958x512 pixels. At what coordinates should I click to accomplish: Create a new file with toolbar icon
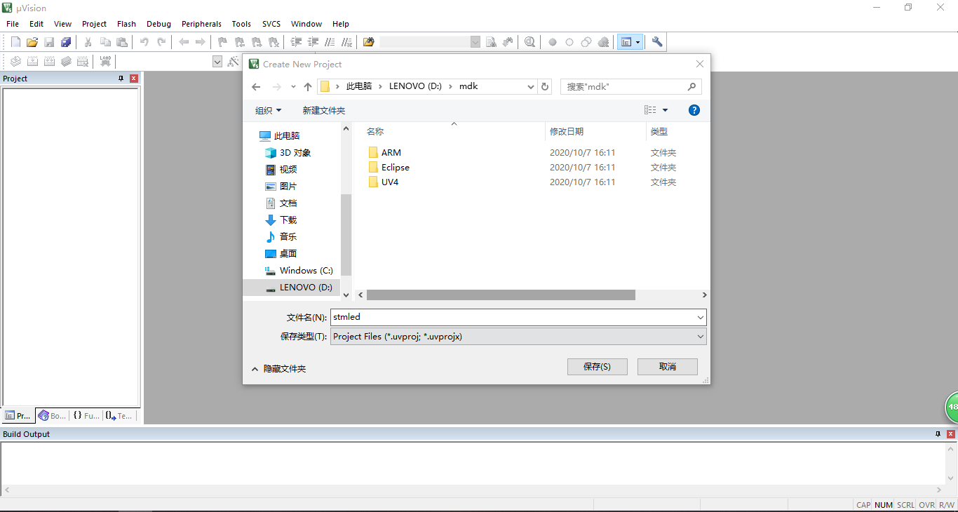tap(15, 42)
